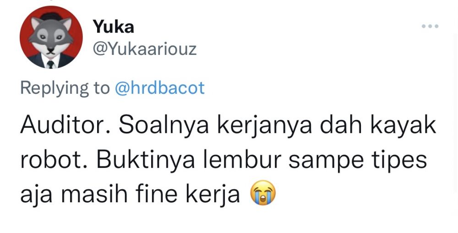
Task: Click the word "Auditor" in the tweet
Action: click(x=65, y=125)
